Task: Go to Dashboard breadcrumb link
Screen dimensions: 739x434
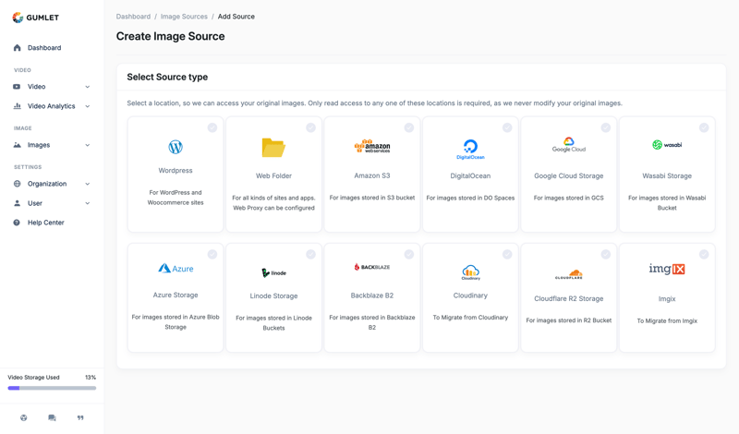Action: 133,17
